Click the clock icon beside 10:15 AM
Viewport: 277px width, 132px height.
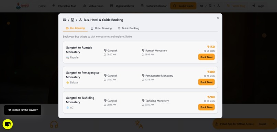click(143, 80)
